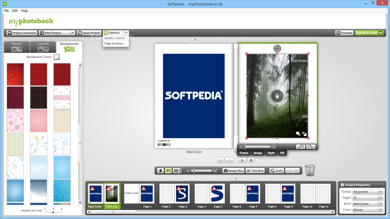Select the Backgrounds tab
This screenshot has width=390, height=219.
coord(69,47)
